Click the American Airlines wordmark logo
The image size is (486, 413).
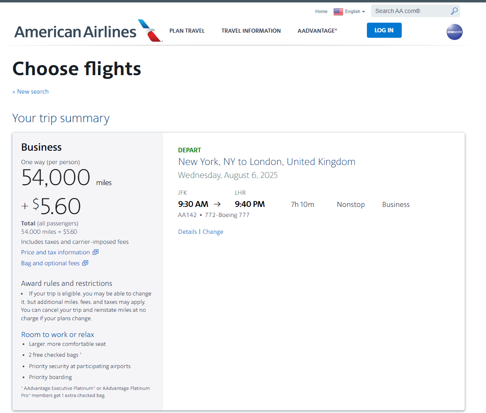pos(75,31)
